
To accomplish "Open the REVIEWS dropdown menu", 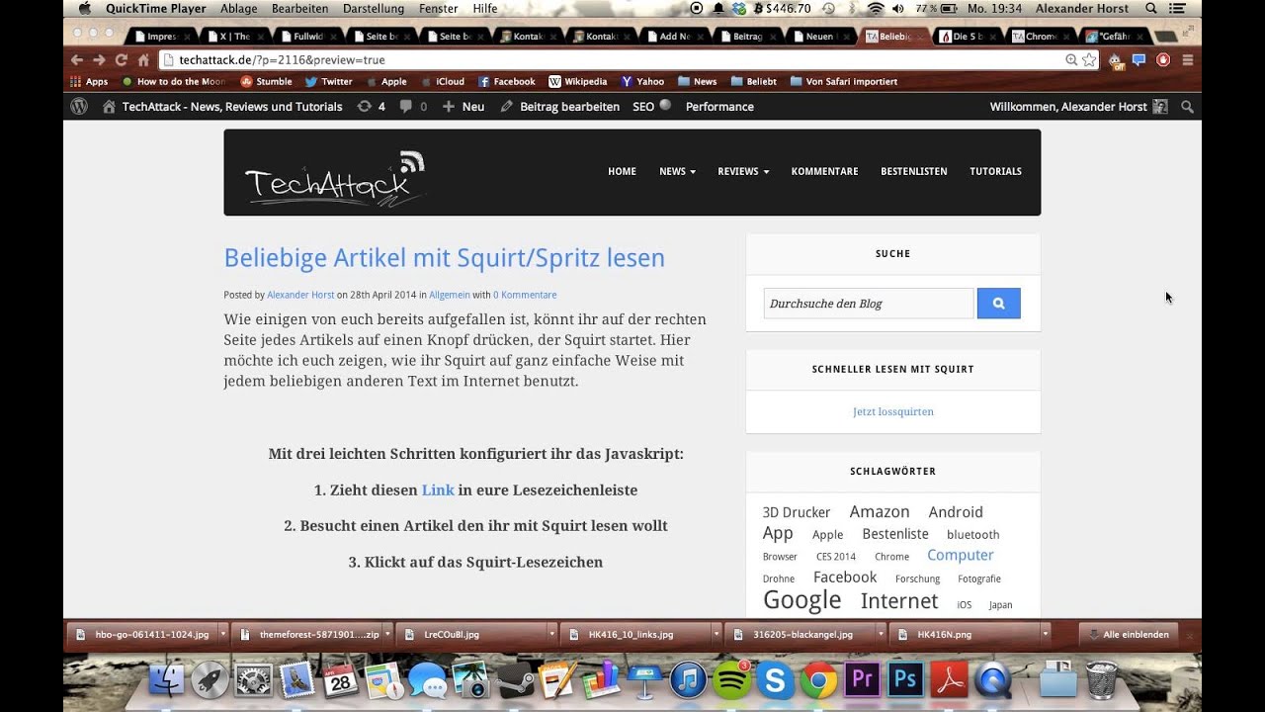I will [x=742, y=171].
